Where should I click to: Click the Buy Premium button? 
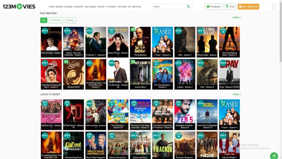pos(248,7)
